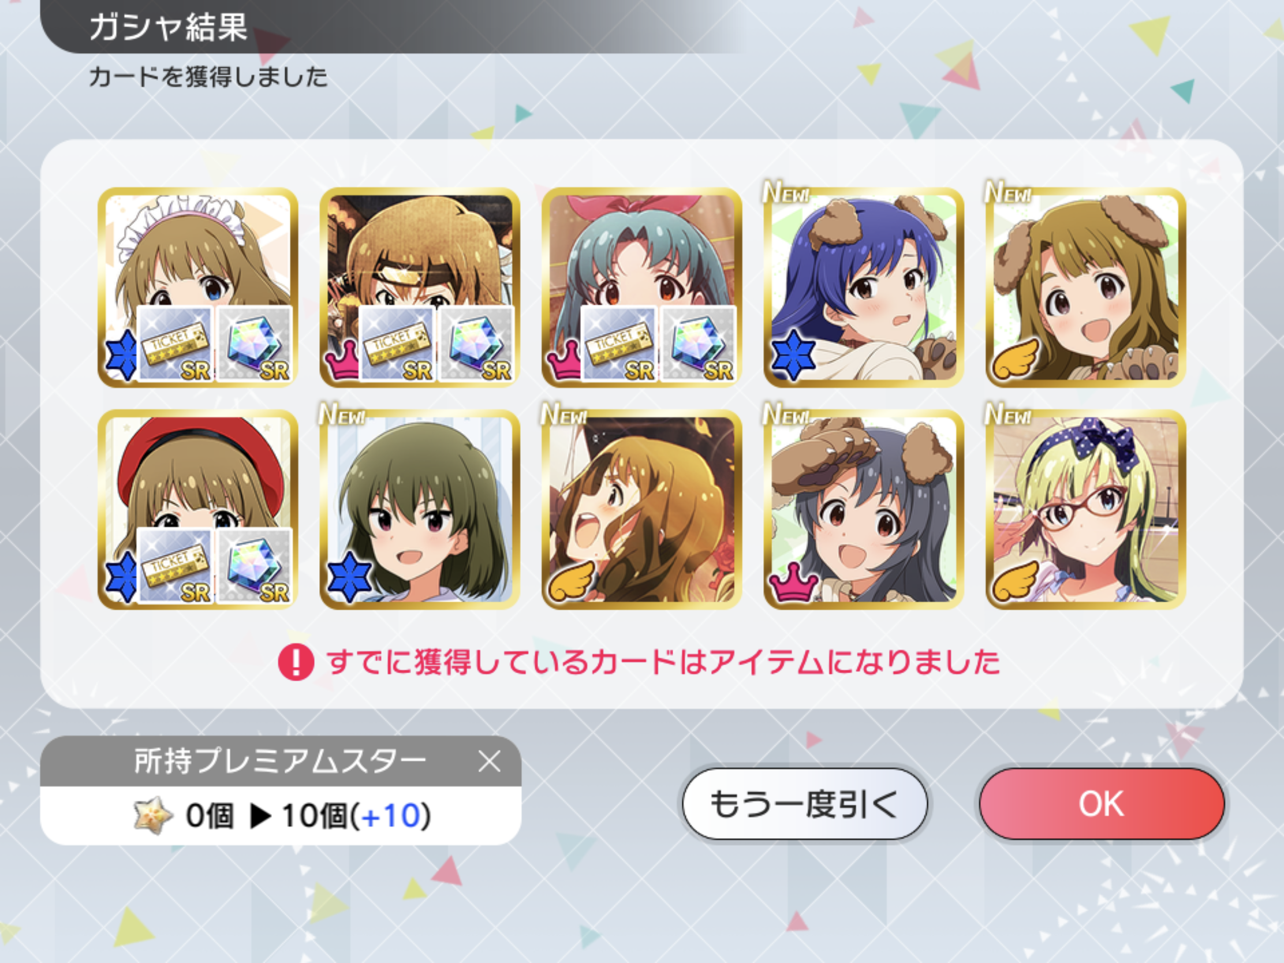Select the maid headband girl card
1284x963 pixels.
point(198,288)
